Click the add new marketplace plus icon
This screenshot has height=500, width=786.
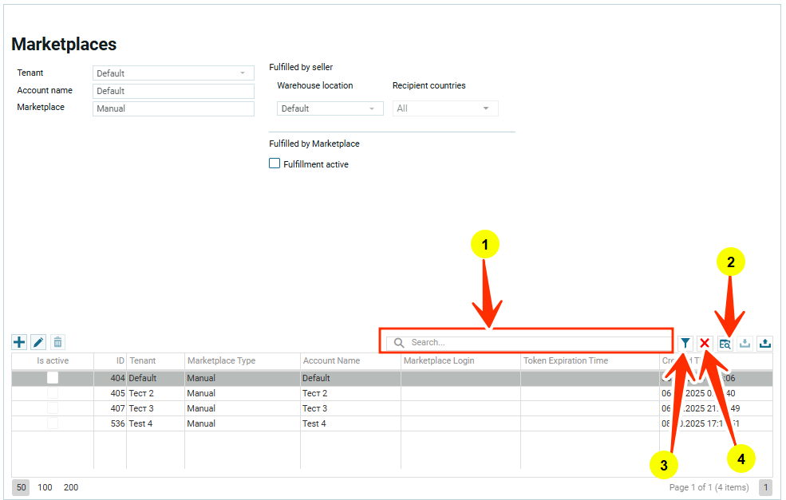click(19, 342)
